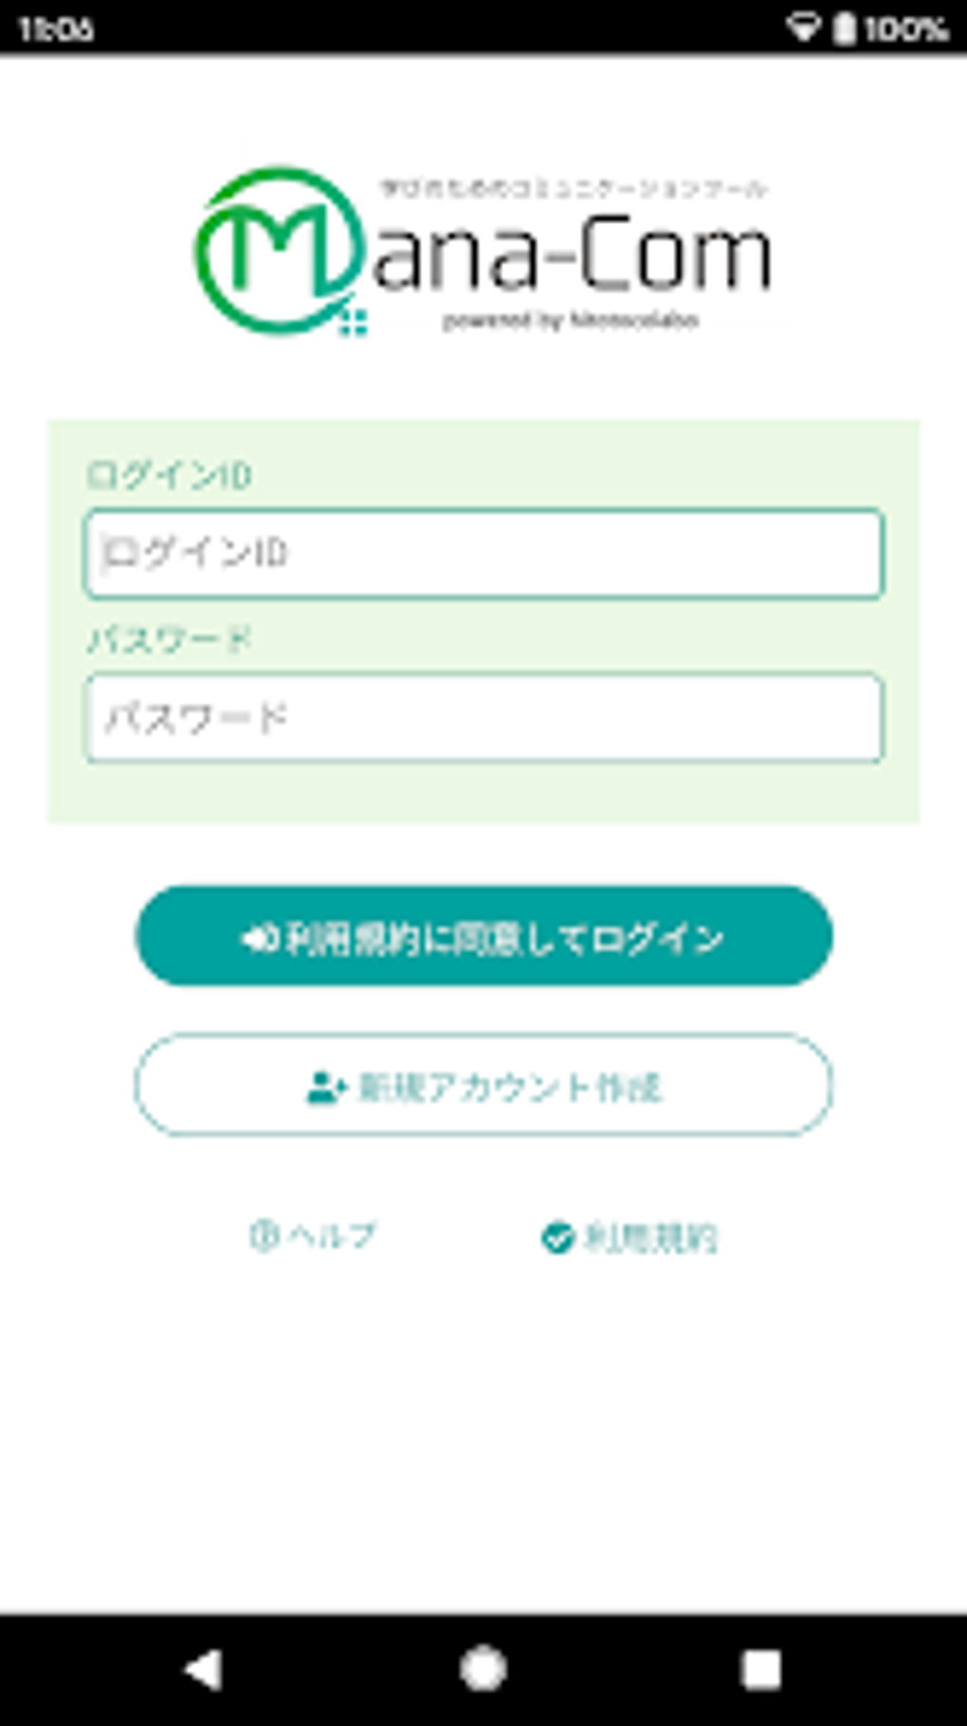
Task: Tap the clock time in the status bar
Action: [56, 28]
